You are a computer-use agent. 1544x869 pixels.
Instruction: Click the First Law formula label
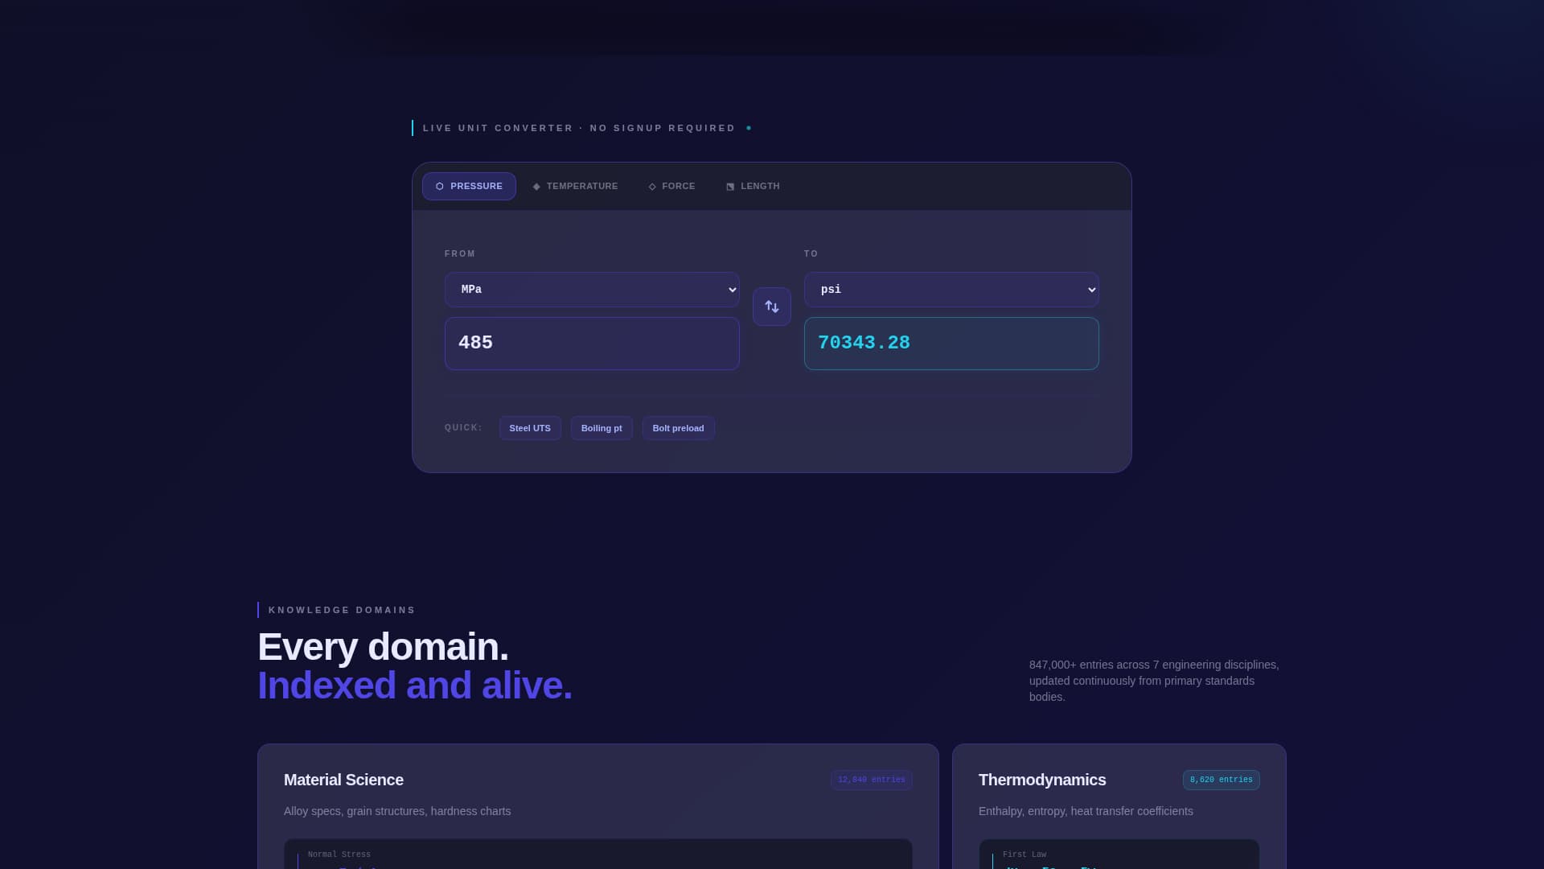(x=1025, y=855)
